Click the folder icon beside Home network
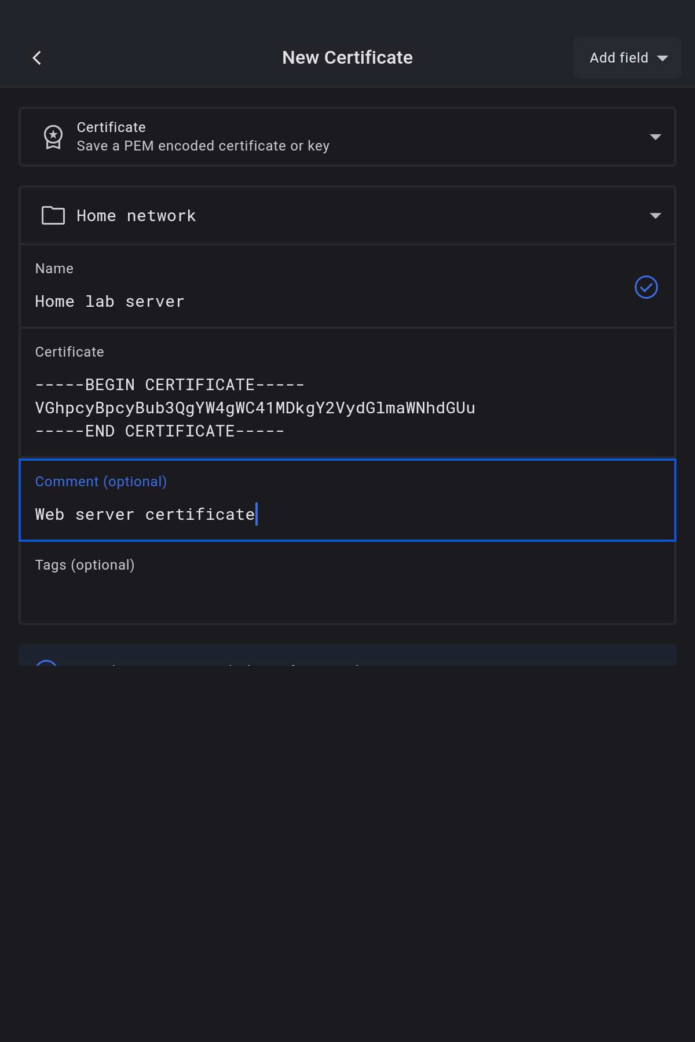Screen dimensions: 695x1042 (x=53, y=215)
